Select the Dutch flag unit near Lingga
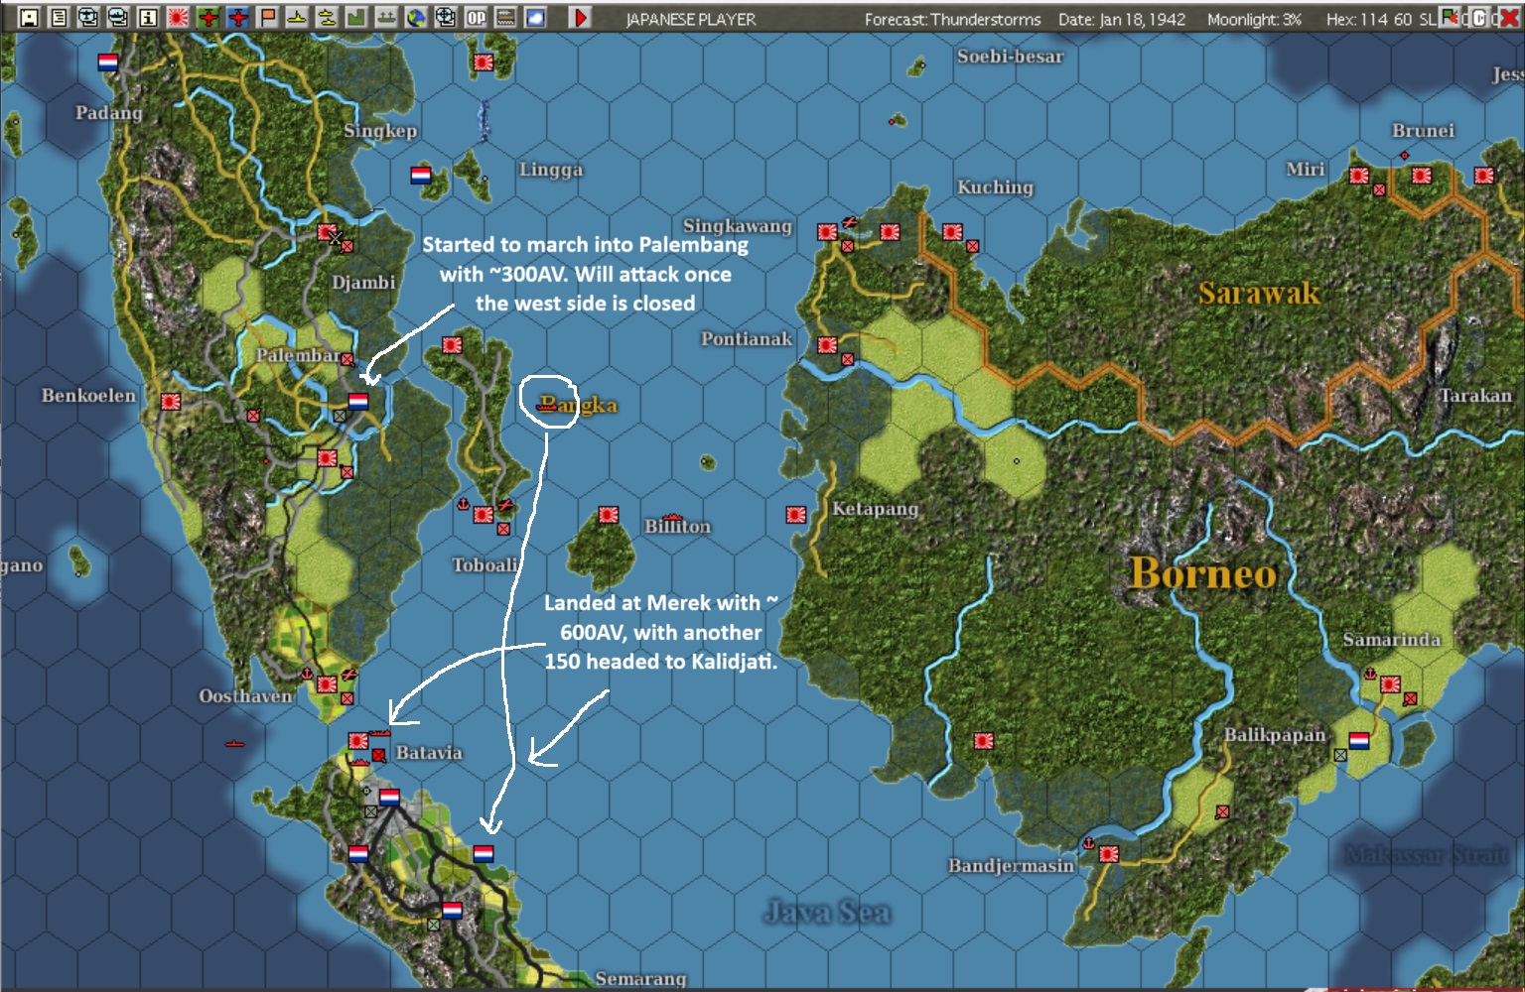This screenshot has width=1525, height=992. (x=421, y=176)
